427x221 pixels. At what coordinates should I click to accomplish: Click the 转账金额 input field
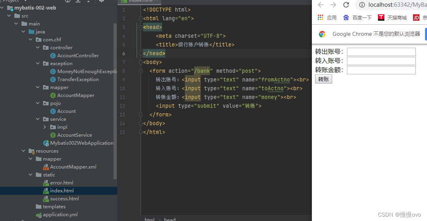click(x=381, y=70)
